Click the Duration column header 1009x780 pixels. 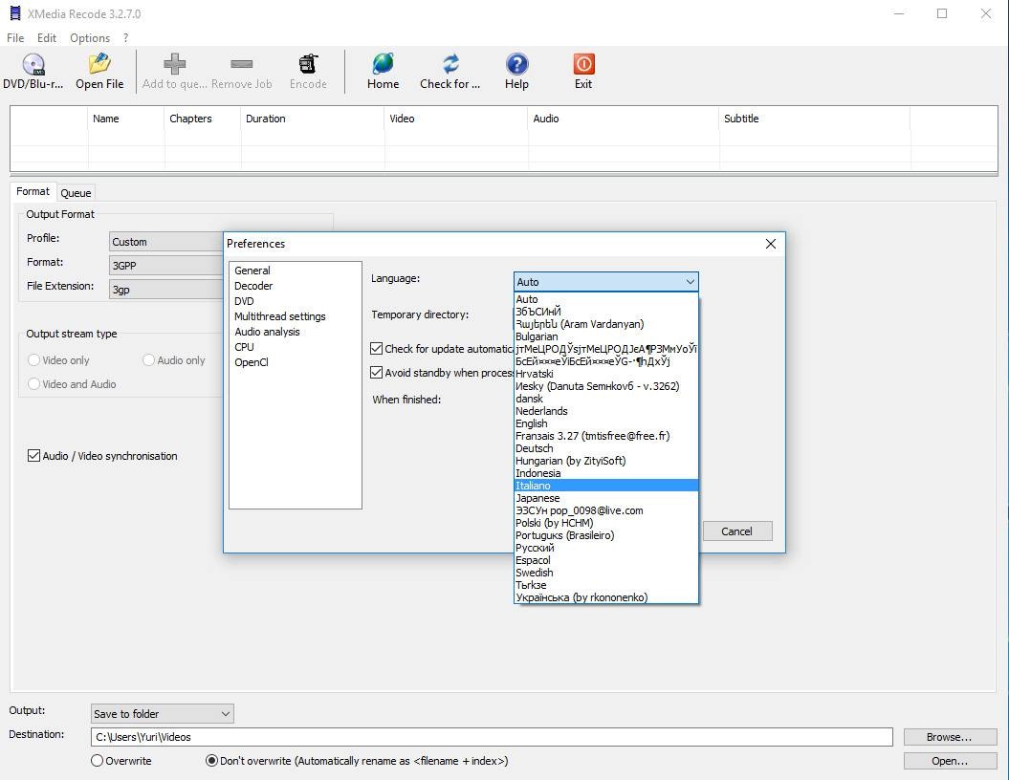313,119
